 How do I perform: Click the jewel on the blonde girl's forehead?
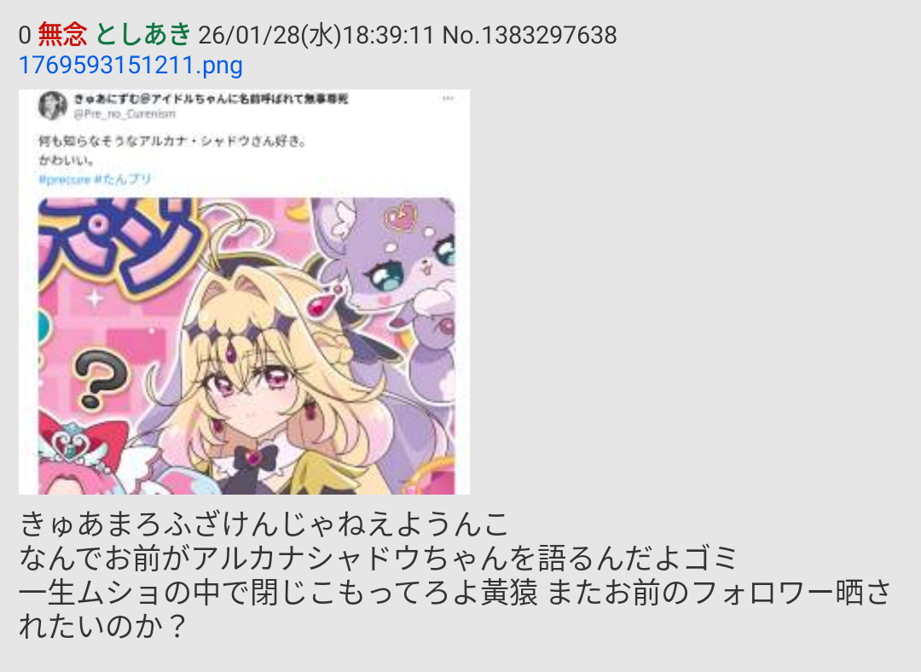(230, 354)
